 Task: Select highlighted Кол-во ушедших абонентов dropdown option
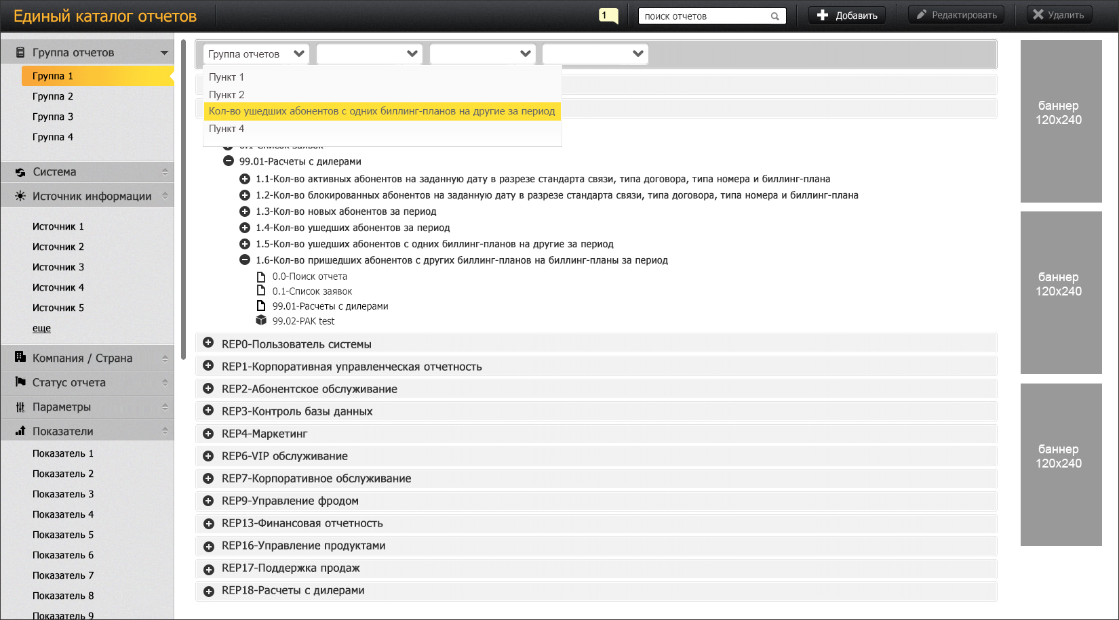click(382, 111)
